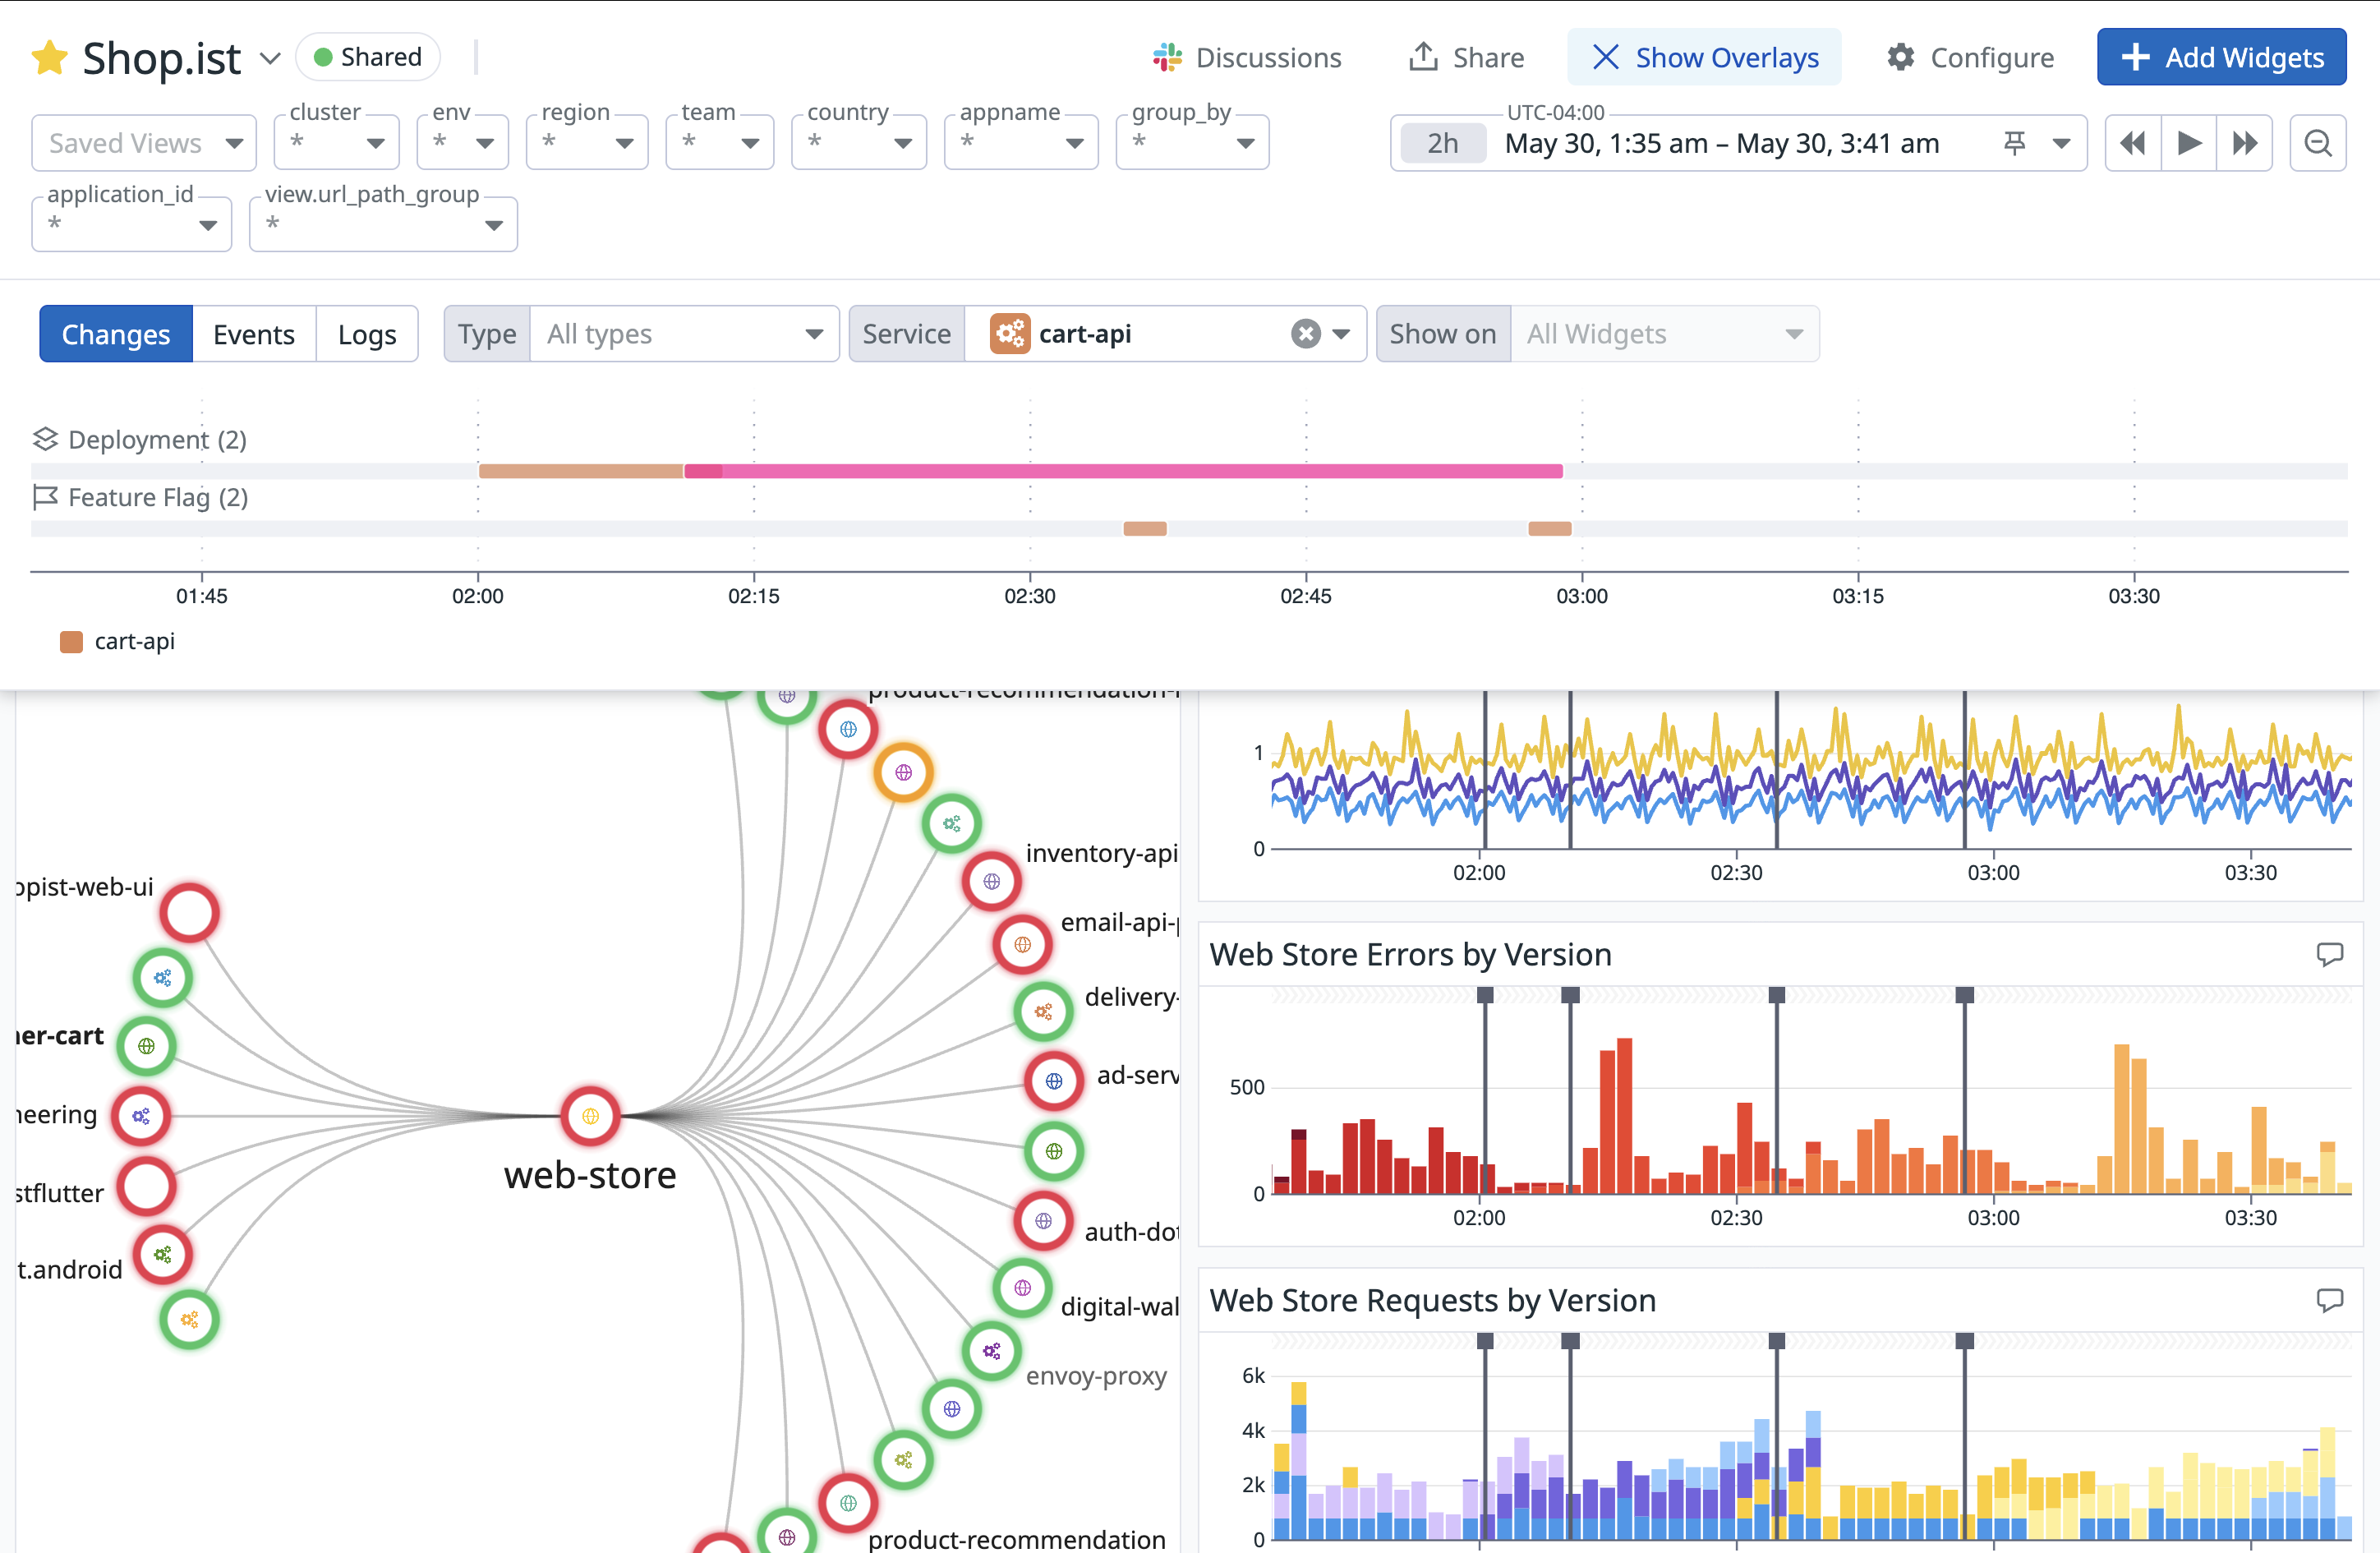Switch to the Logs tab
The image size is (2380, 1553).
tap(366, 334)
